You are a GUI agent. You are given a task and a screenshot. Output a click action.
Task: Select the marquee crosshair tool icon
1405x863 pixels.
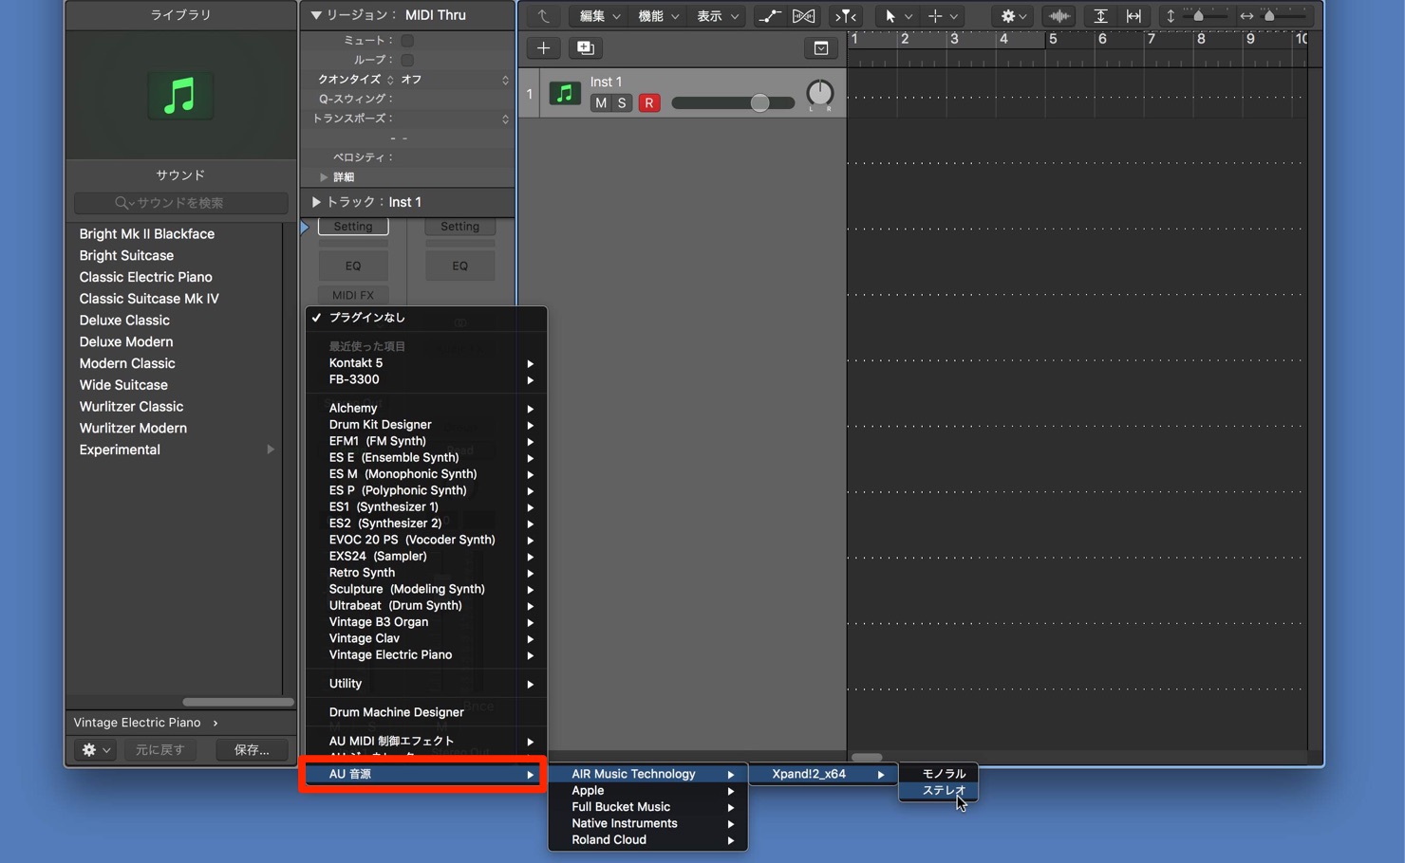click(935, 16)
